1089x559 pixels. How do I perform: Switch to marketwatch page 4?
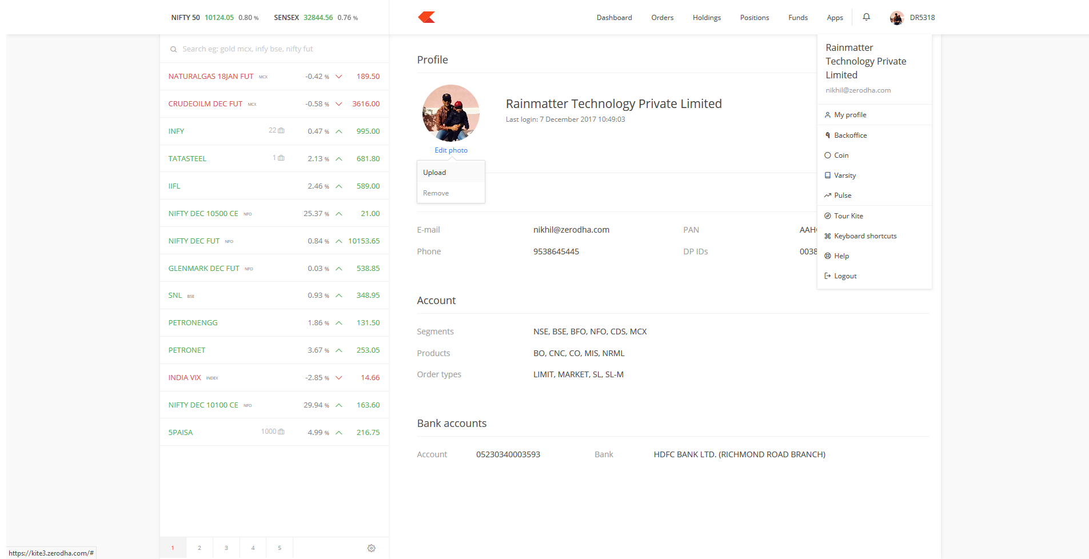pyautogui.click(x=253, y=548)
